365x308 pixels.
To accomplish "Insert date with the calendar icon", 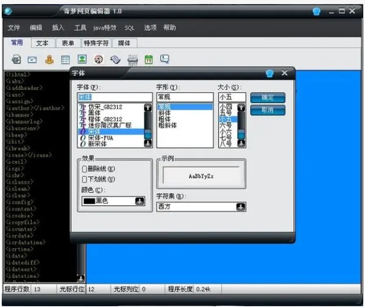I will 149,60.
